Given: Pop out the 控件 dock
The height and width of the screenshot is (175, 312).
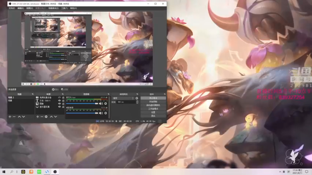Looking at the screenshot, I should (165, 94).
